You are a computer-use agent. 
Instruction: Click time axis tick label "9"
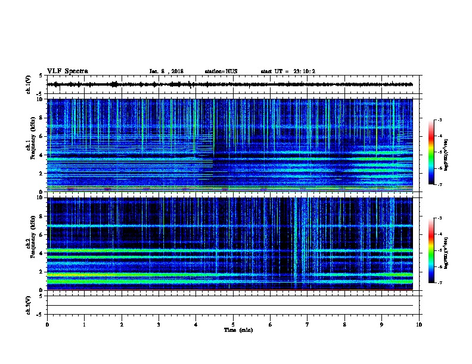[381, 325]
